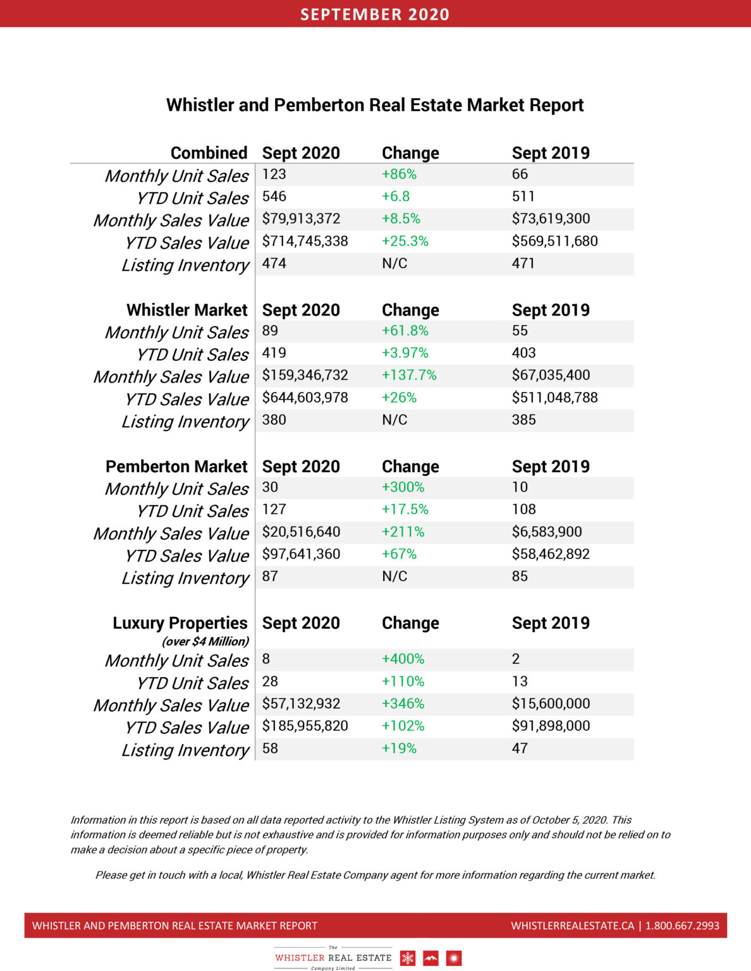The width and height of the screenshot is (751, 971).
Task: Select the report title heading text
Action: pyautogui.click(x=375, y=105)
